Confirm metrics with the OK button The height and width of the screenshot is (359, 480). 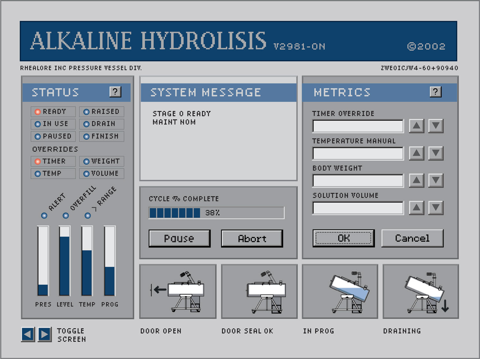tap(343, 238)
